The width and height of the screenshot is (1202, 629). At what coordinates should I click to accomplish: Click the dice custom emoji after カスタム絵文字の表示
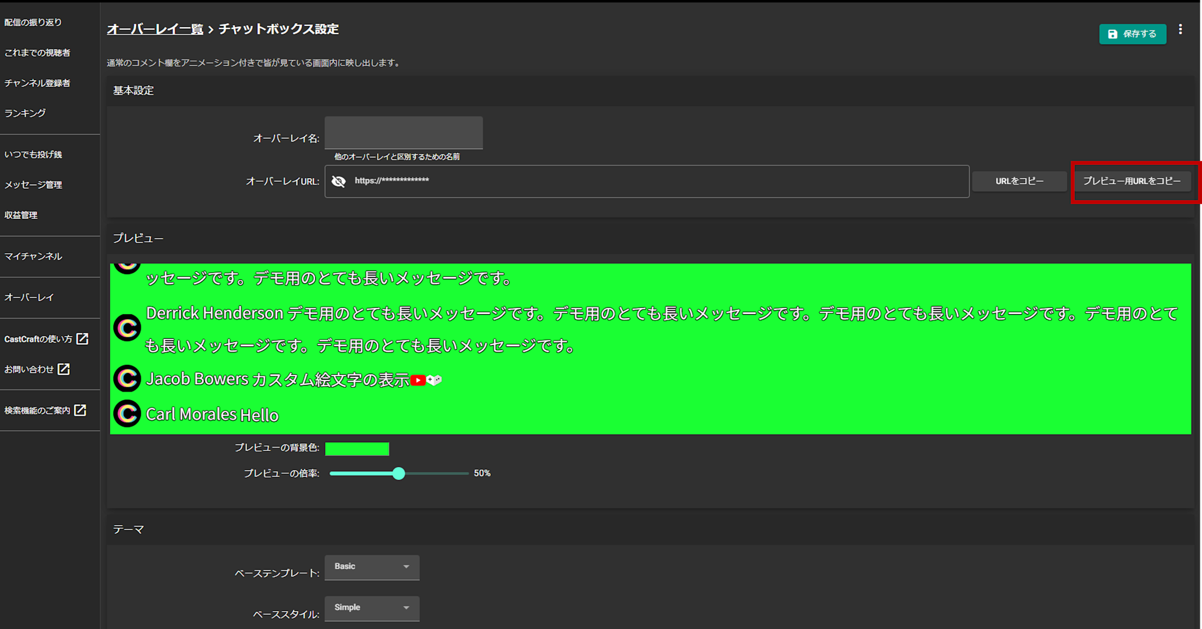pos(434,380)
